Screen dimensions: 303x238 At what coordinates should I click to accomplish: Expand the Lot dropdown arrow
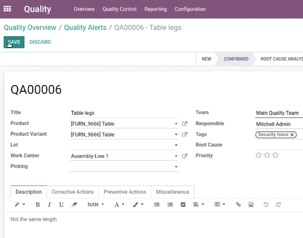coord(176,145)
